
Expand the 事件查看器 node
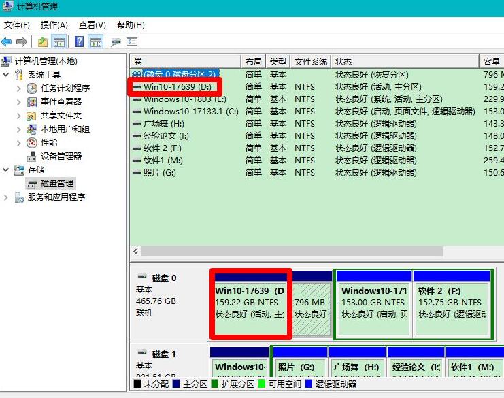tap(18, 102)
